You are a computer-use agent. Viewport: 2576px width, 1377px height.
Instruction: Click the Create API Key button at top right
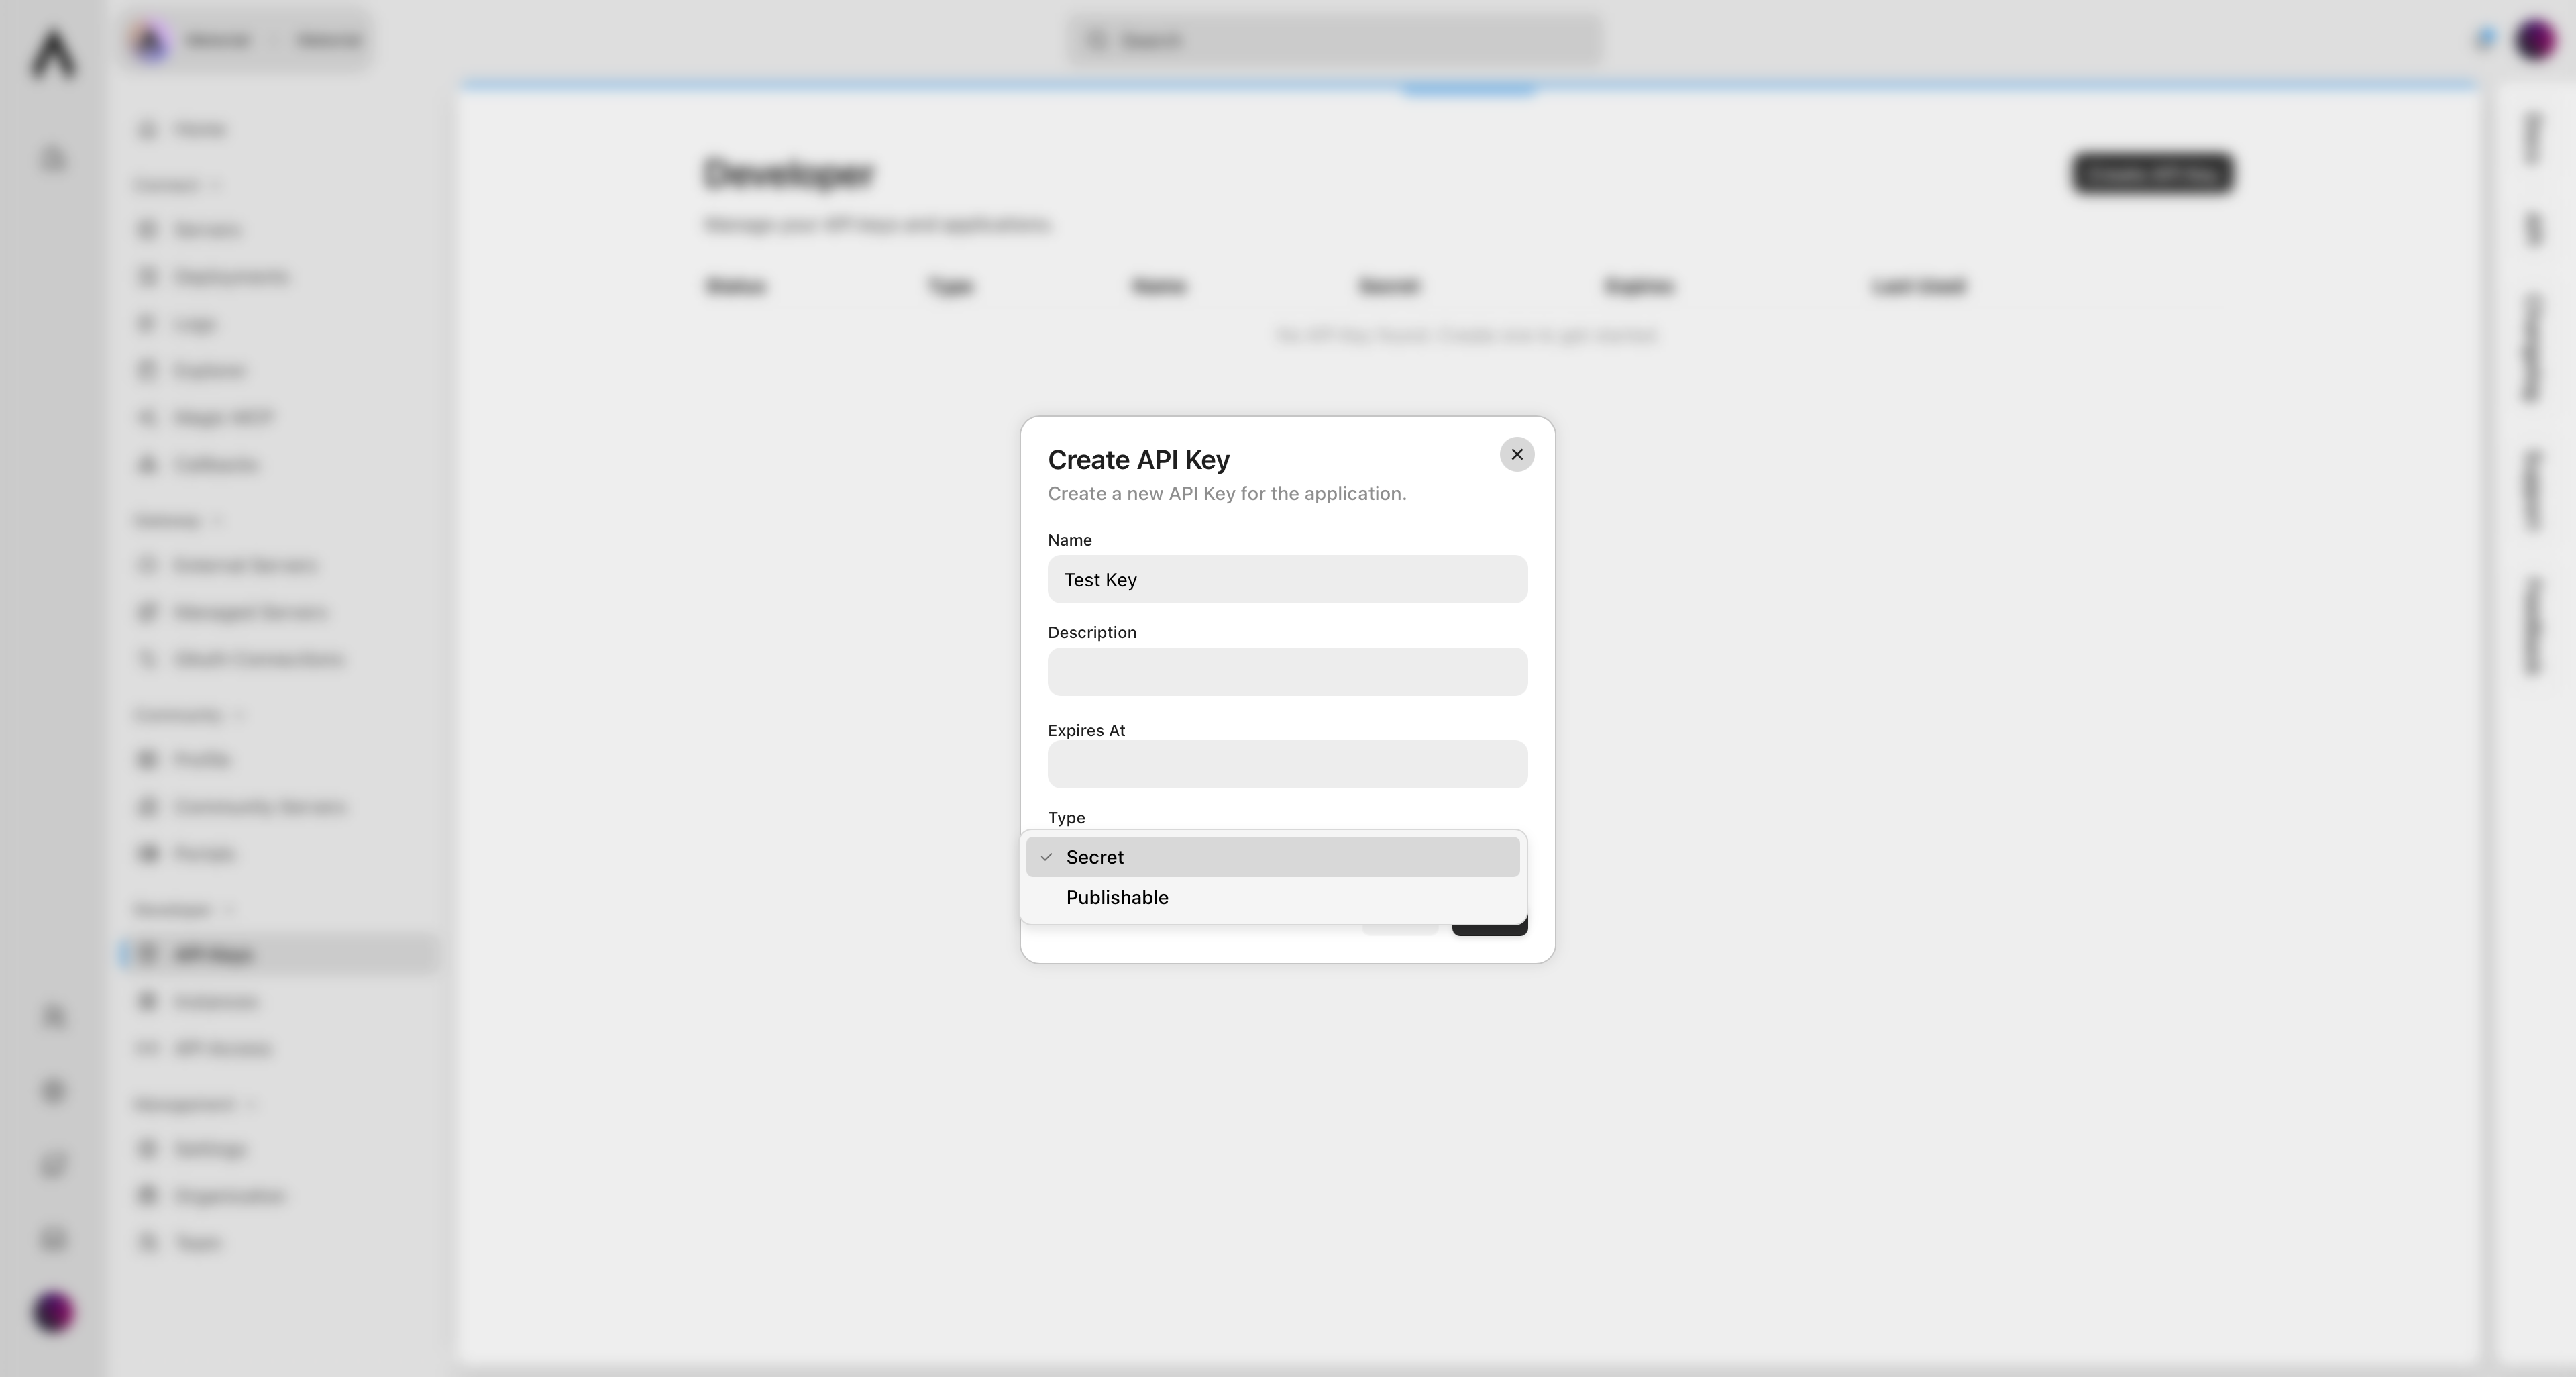(2152, 174)
